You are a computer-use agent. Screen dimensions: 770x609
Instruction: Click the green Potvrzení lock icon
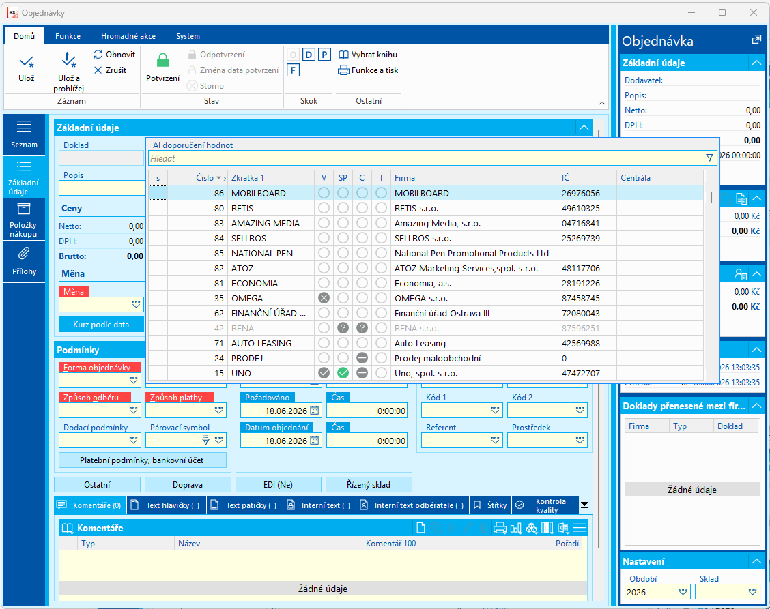(162, 61)
